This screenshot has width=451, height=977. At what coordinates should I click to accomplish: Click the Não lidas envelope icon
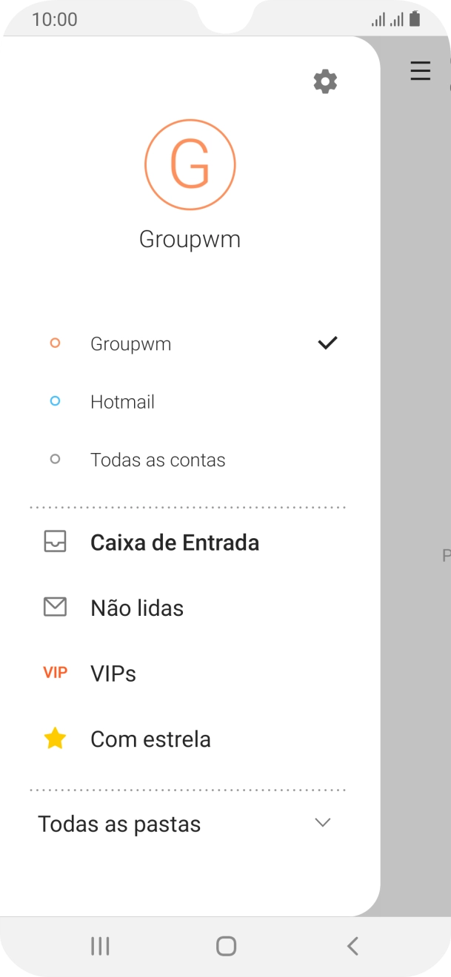pos(56,607)
